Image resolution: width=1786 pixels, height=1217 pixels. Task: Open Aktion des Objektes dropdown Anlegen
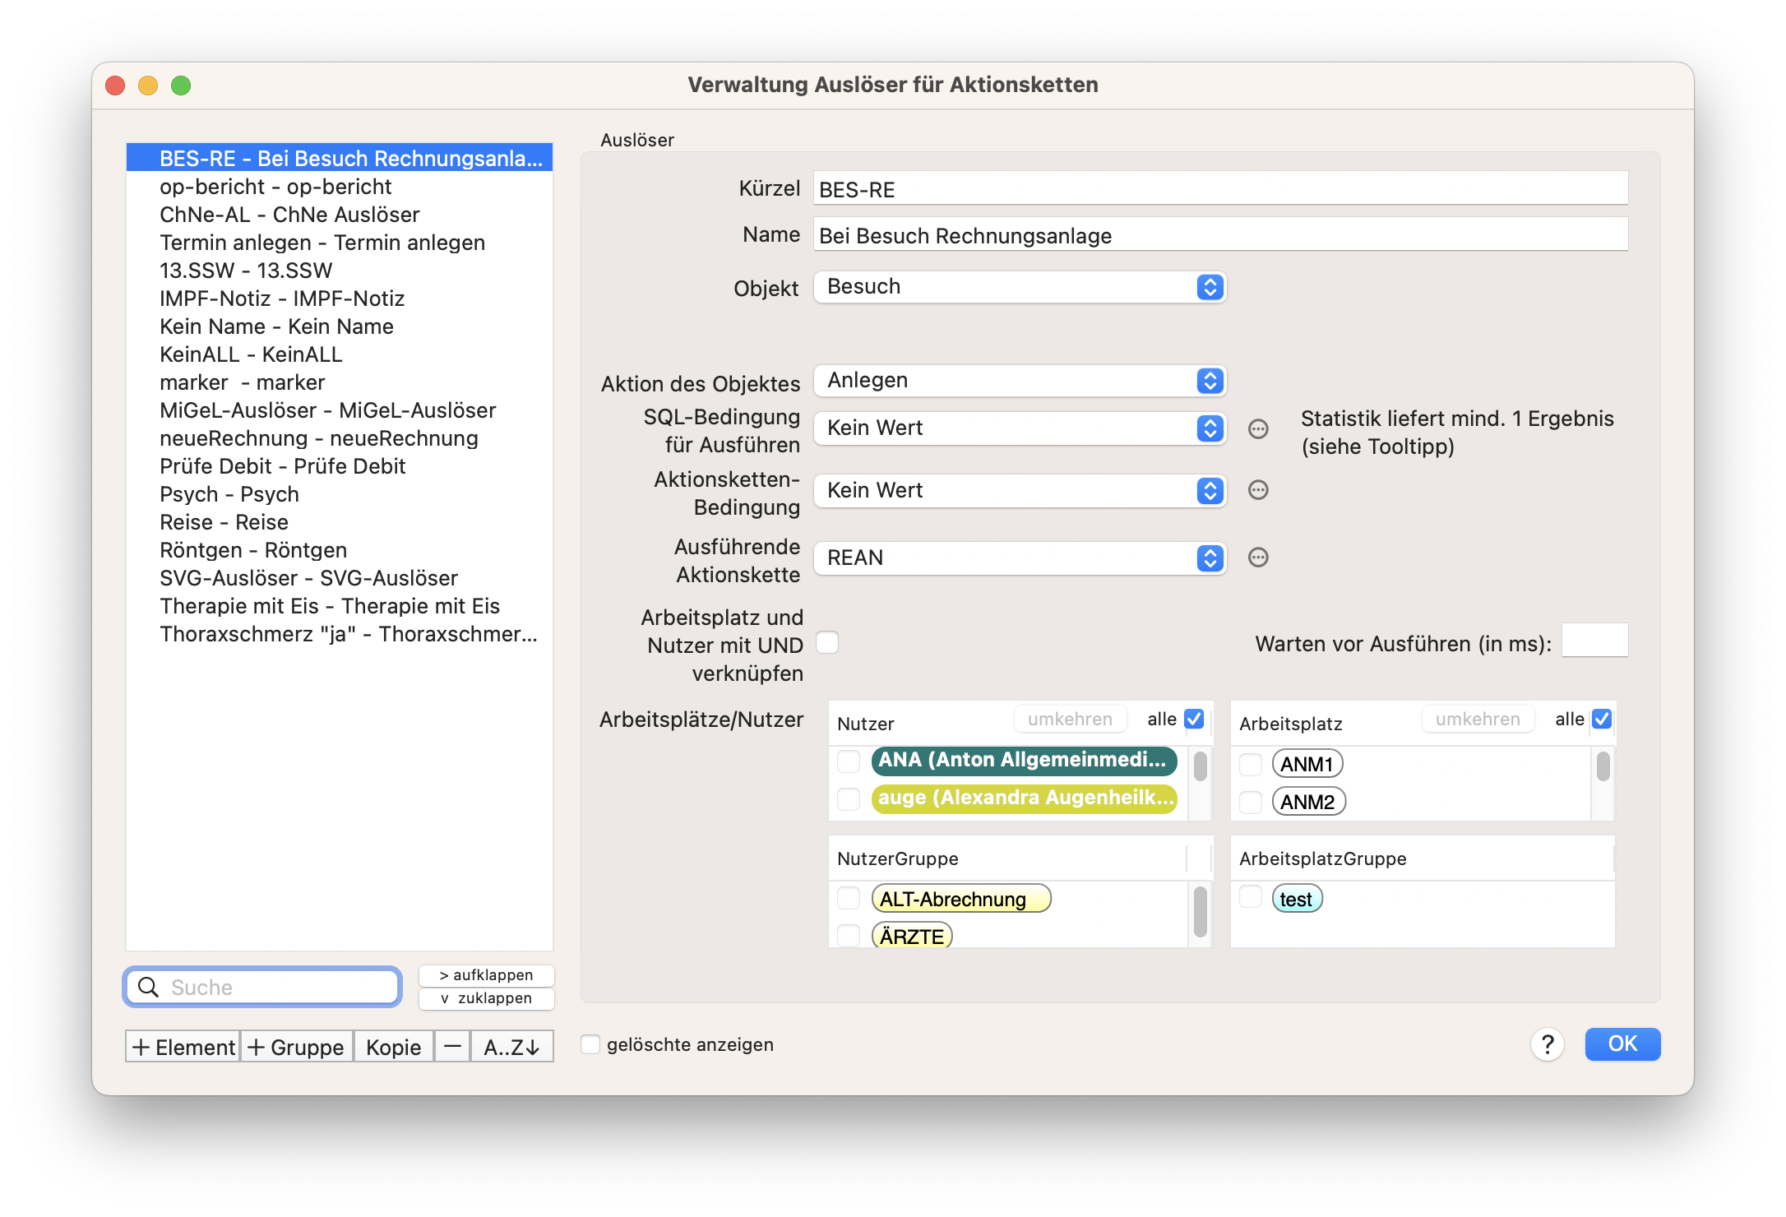pos(1020,381)
